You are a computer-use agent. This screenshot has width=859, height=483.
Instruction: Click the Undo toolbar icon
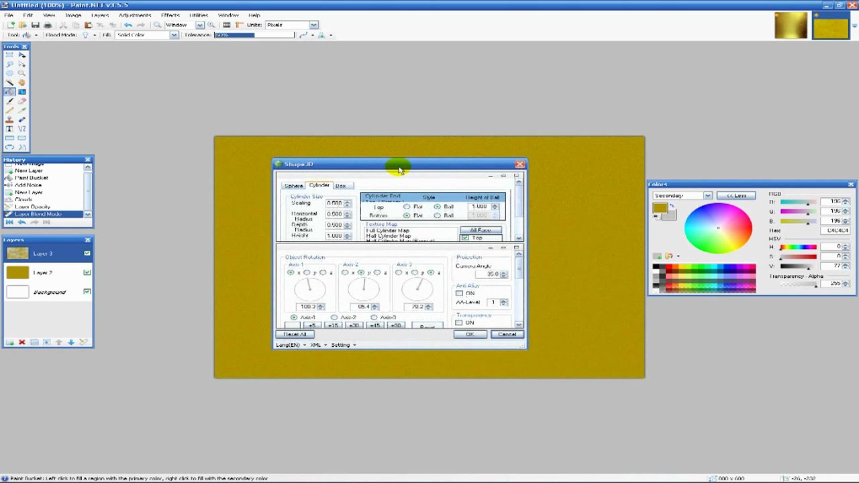pyautogui.click(x=128, y=25)
